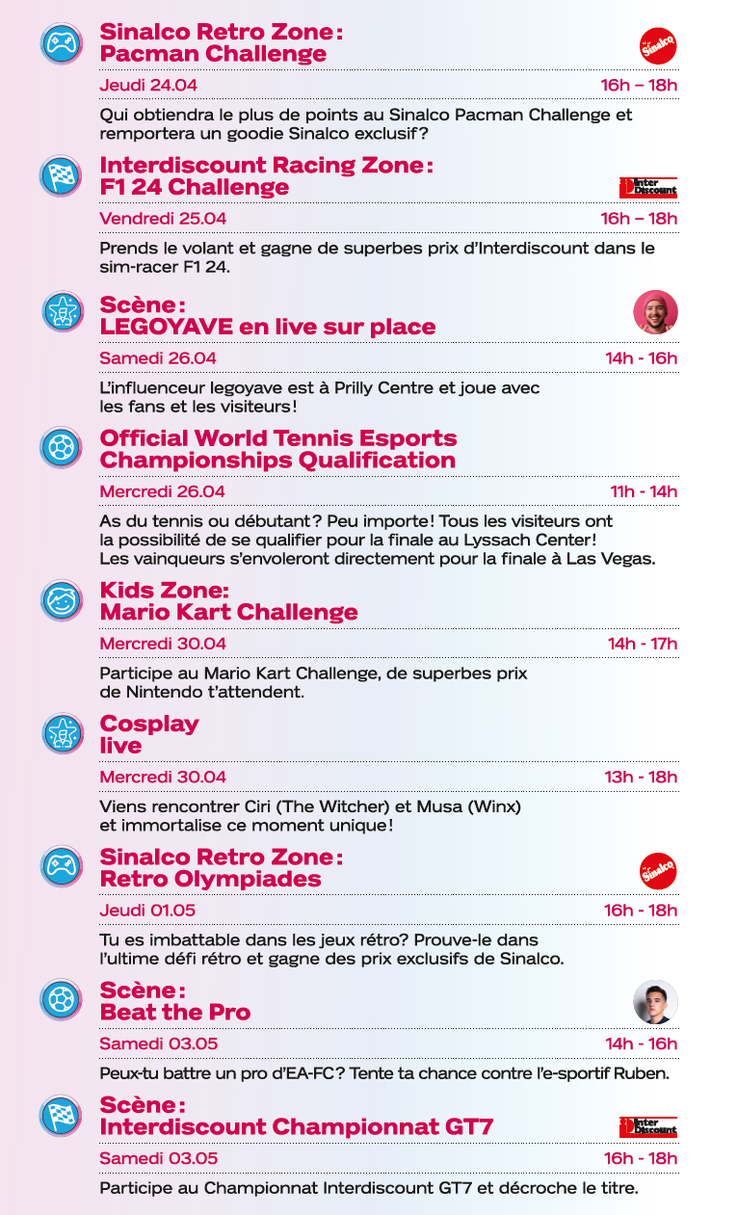
Task: Click the Interdiscount logo next to F1 24 Challenge
Action: [648, 187]
